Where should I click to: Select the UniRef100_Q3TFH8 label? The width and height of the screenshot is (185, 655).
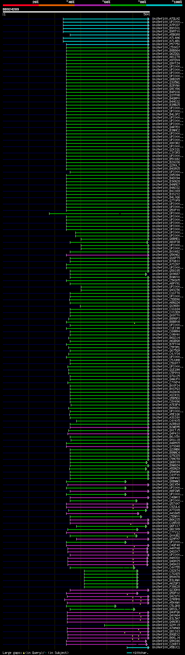point(166,95)
